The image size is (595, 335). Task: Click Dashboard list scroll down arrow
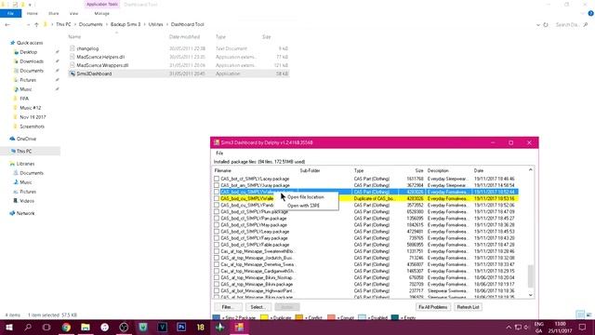pos(531,295)
